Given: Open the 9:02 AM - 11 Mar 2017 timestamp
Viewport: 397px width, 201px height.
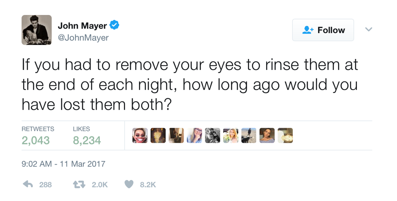Looking at the screenshot, I should 63,164.
